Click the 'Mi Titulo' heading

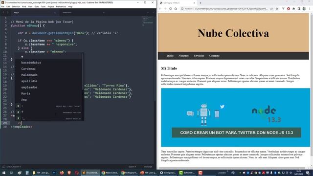(169, 68)
